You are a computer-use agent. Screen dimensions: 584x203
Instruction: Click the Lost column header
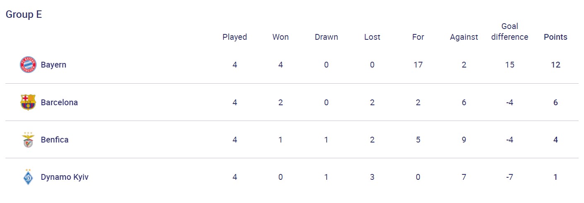372,37
